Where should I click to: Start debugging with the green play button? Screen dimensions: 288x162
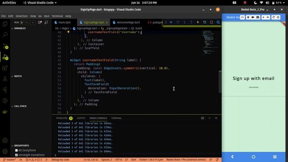coord(22,22)
